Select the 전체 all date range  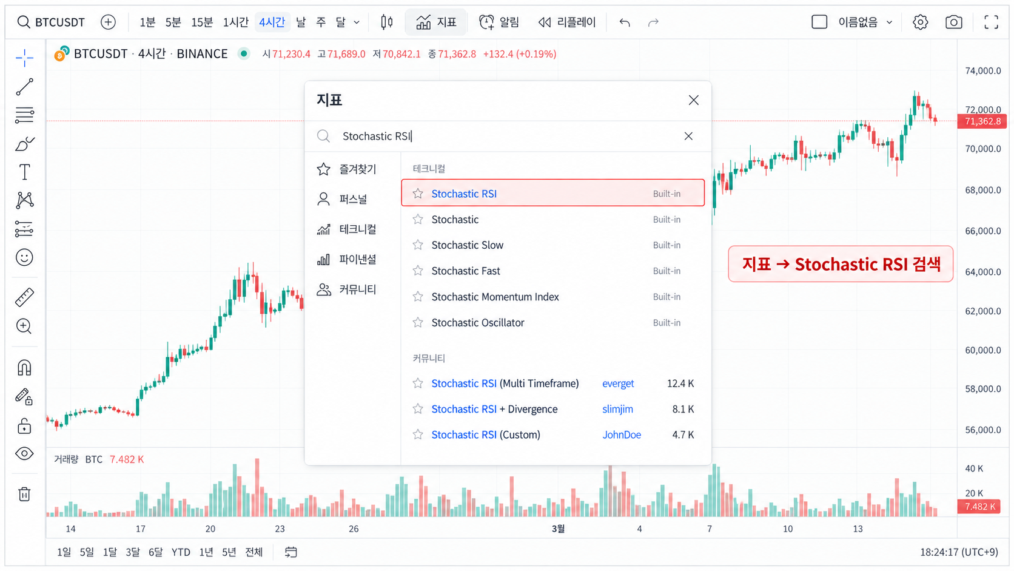tap(254, 552)
